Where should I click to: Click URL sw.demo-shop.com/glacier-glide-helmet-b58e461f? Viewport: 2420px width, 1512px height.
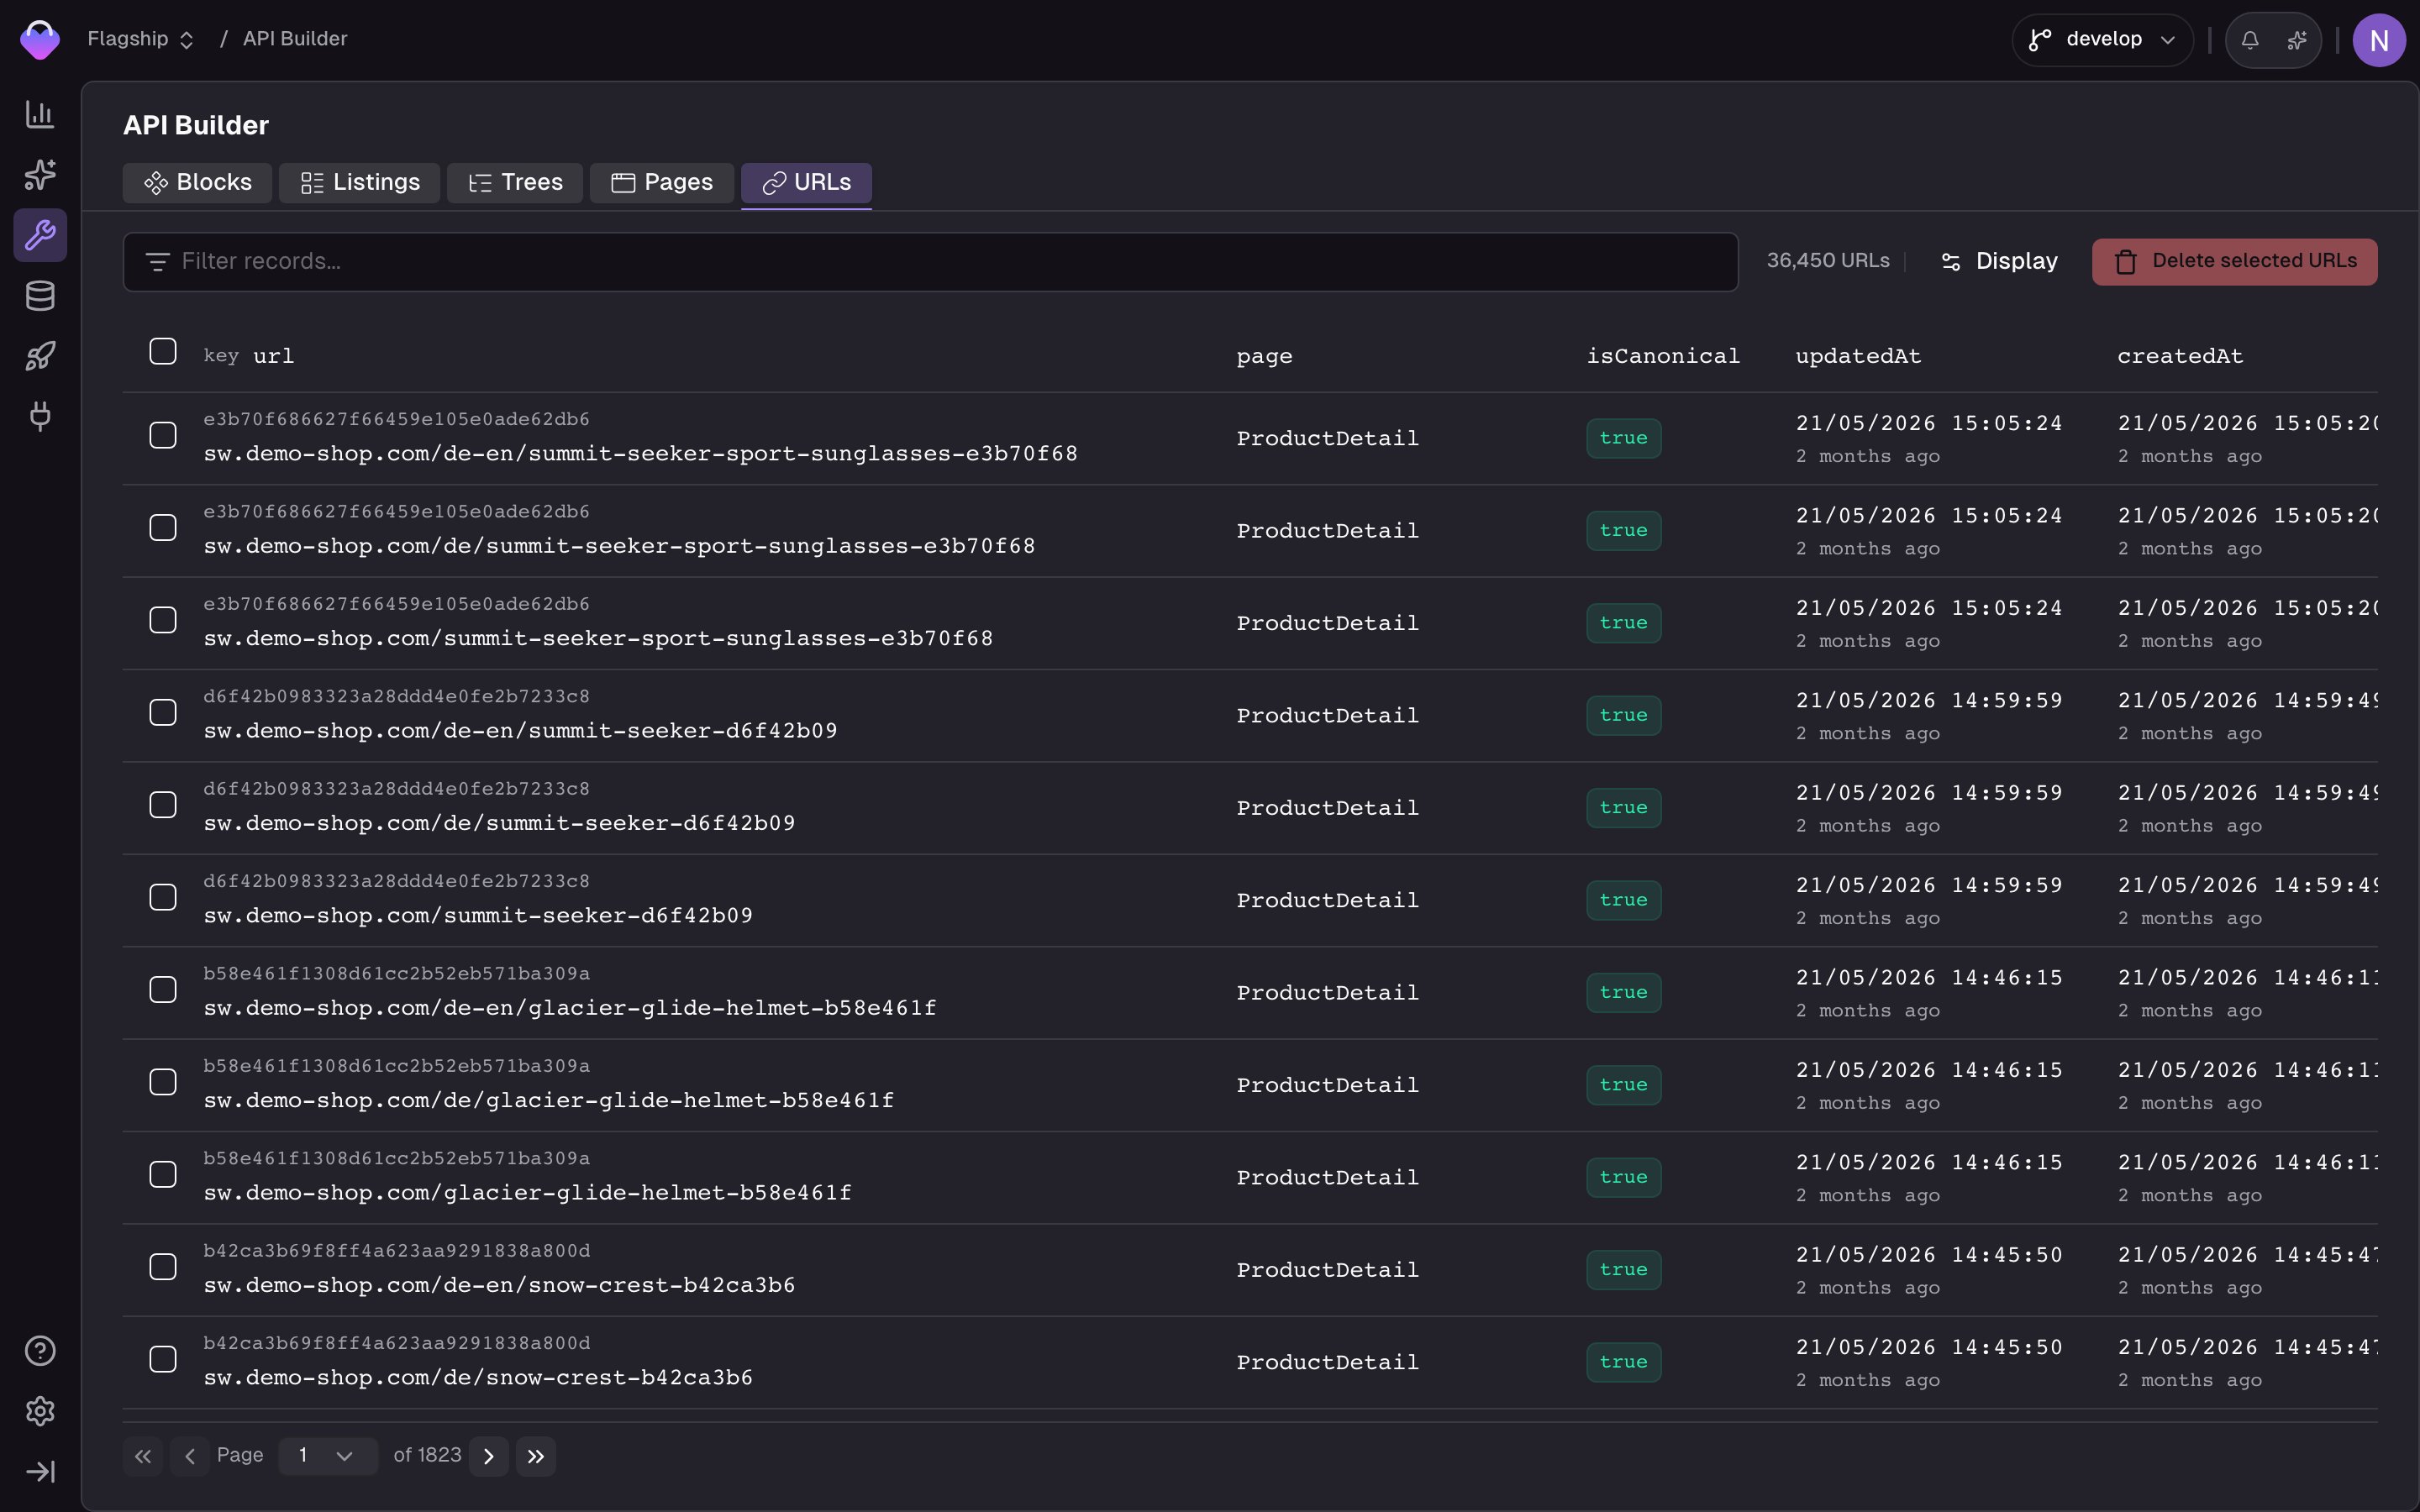point(527,1192)
